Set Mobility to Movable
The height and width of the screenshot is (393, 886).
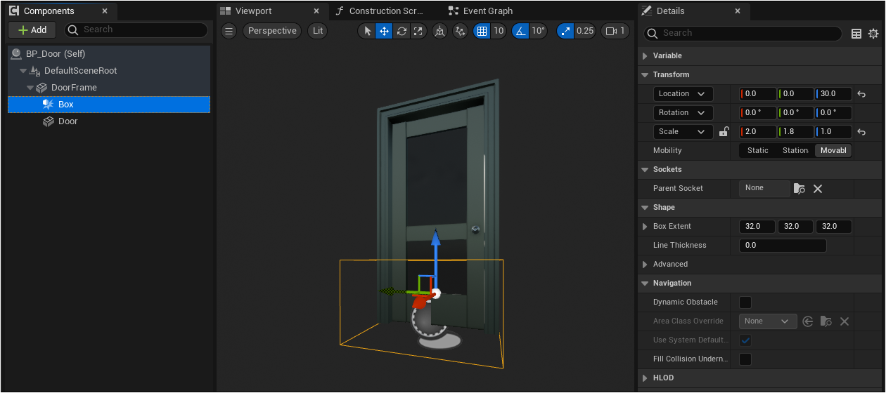pos(833,150)
